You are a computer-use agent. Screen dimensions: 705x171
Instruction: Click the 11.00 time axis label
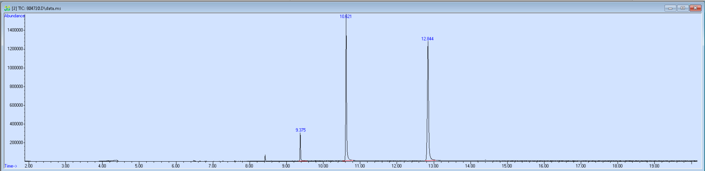(360, 166)
